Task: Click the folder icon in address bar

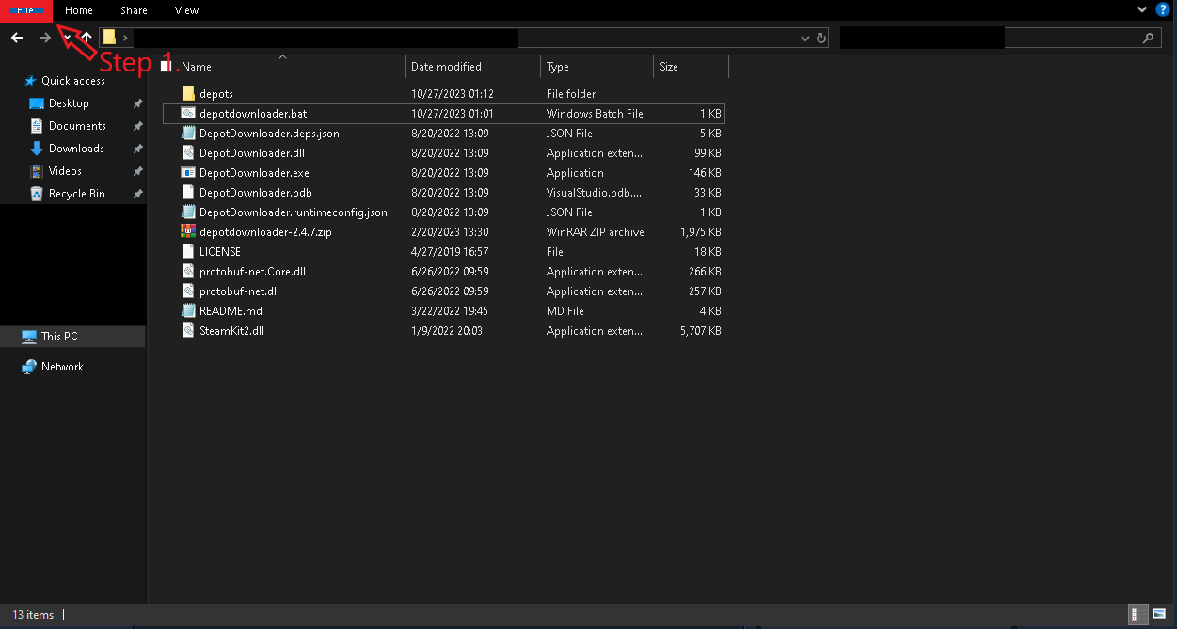Action: coord(109,38)
